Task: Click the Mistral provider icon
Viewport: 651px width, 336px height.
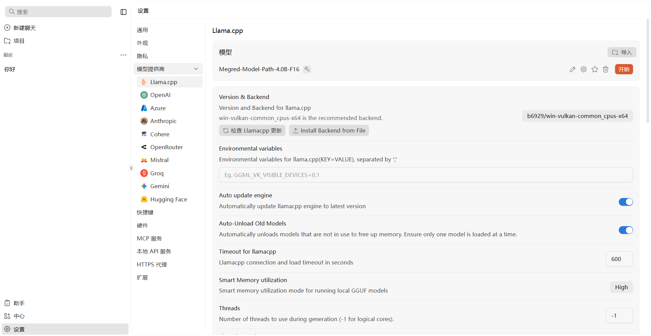Action: [x=144, y=160]
